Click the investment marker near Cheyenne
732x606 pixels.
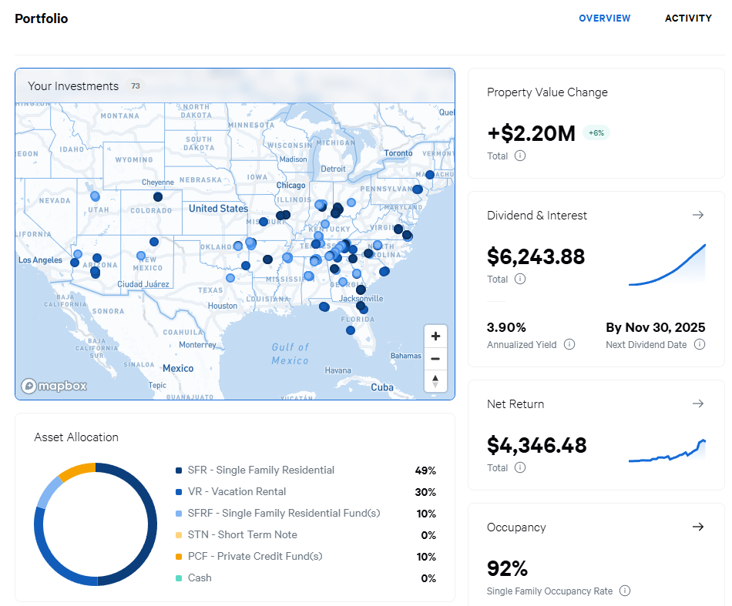click(158, 196)
